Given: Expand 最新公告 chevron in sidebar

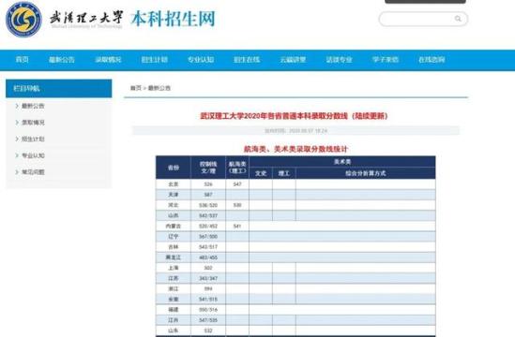Looking at the screenshot, I should (17, 106).
